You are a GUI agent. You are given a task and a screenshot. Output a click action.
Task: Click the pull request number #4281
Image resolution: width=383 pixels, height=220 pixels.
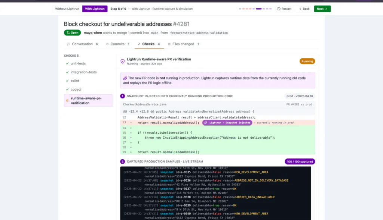[181, 24]
